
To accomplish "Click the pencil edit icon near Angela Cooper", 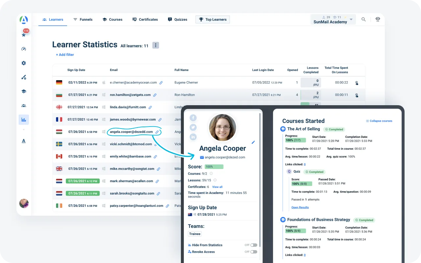I will (253, 142).
